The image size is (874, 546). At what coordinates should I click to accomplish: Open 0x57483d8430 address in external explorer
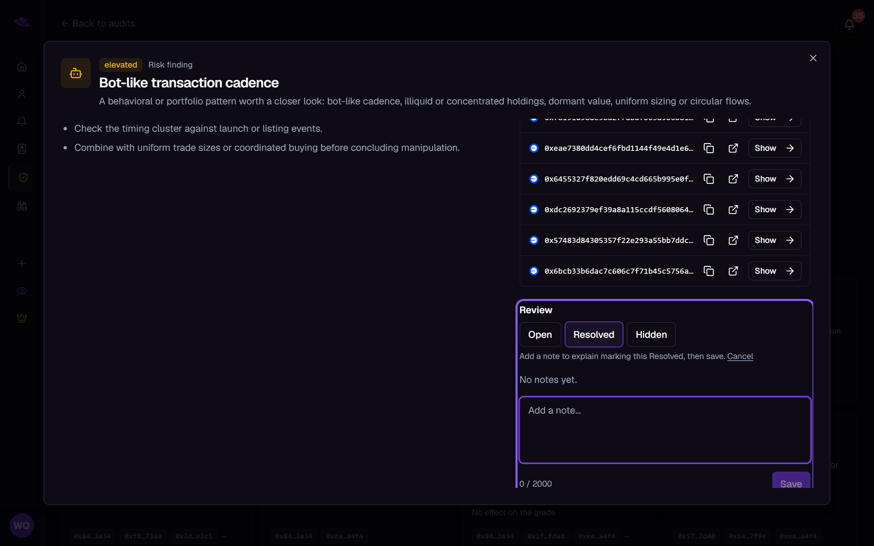click(x=733, y=240)
